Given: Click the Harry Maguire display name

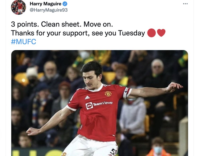Looking at the screenshot, I should pos(45,4).
